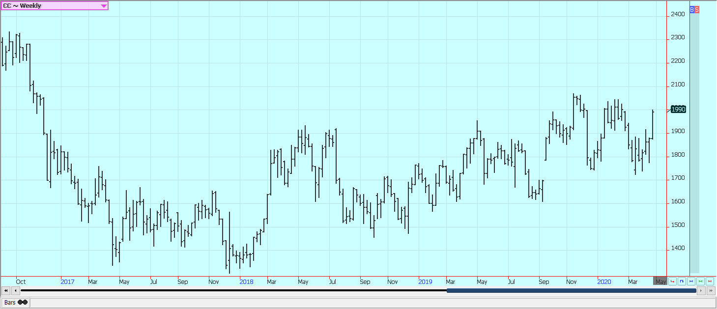Click the red compress-axis icon
The width and height of the screenshot is (717, 309).
(710, 281)
